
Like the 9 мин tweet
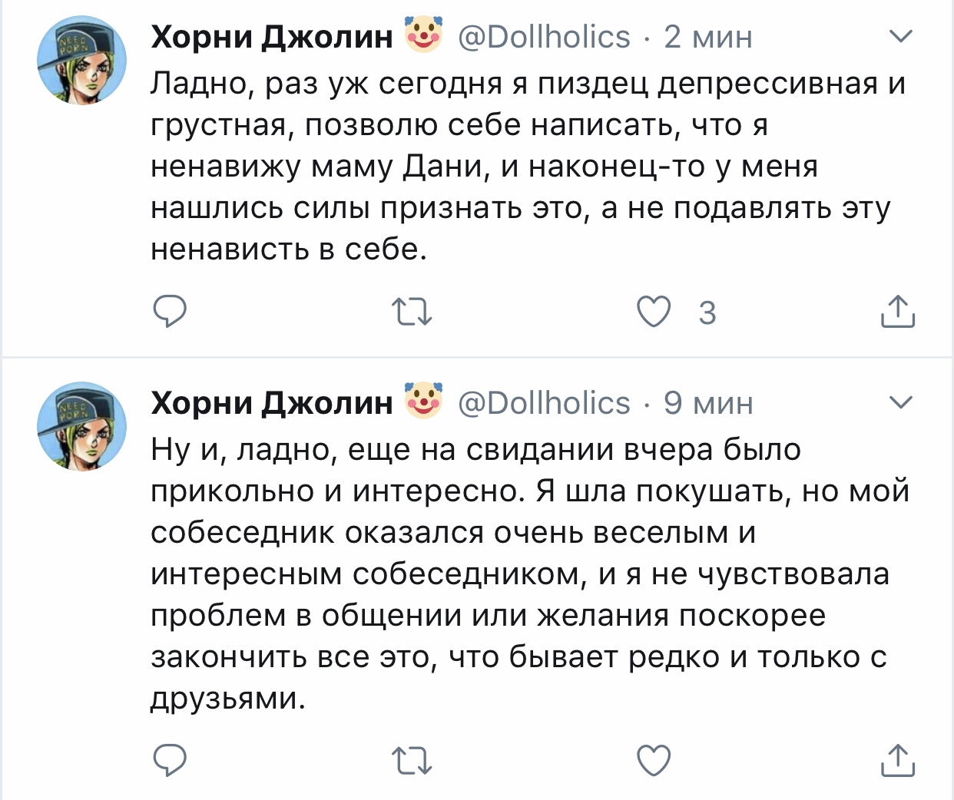[x=654, y=760]
